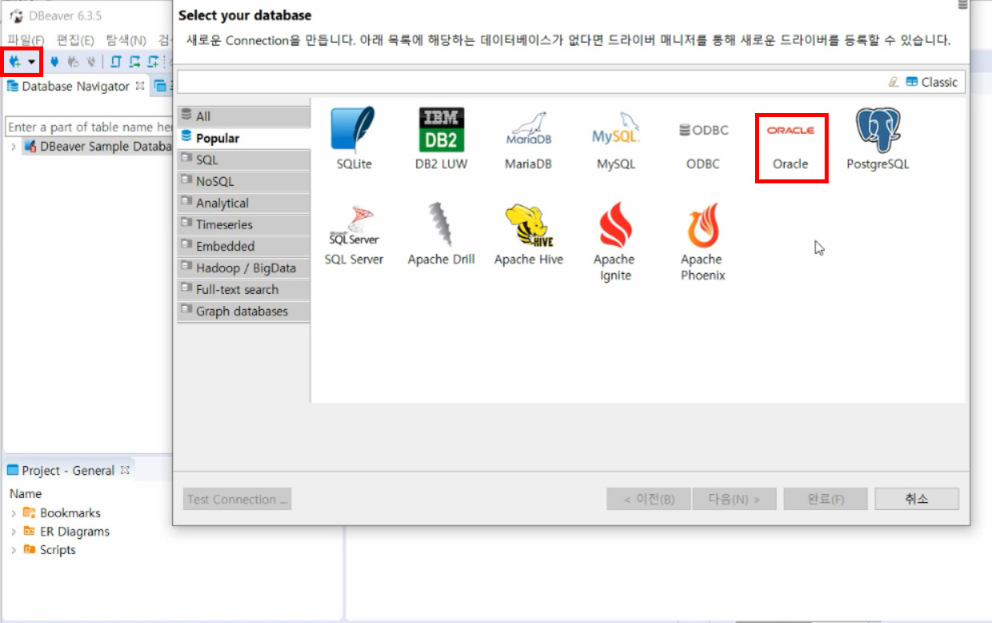Open the New Connection dropdown arrow
This screenshot has width=992, height=623.
click(x=32, y=62)
